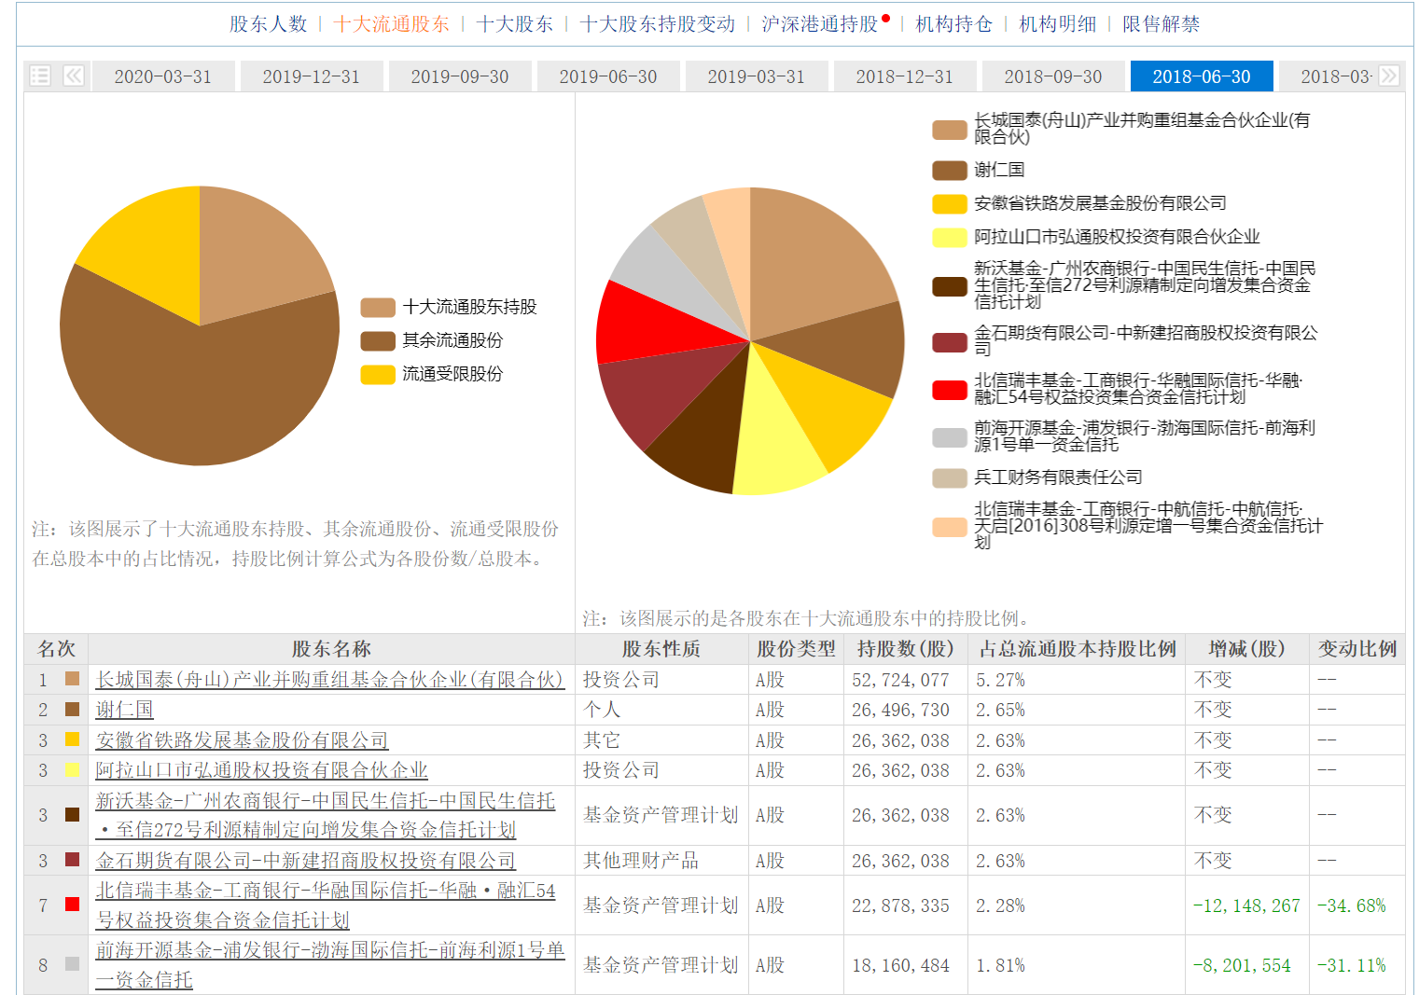
Task: Go to previous dates with left arrows
Action: (74, 76)
